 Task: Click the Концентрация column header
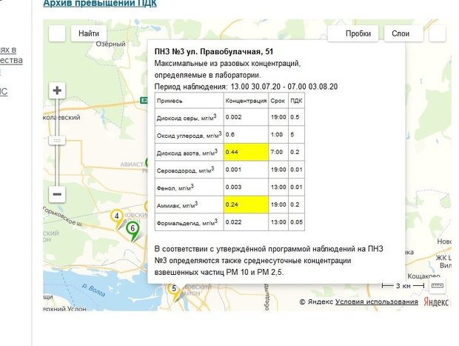tap(244, 100)
